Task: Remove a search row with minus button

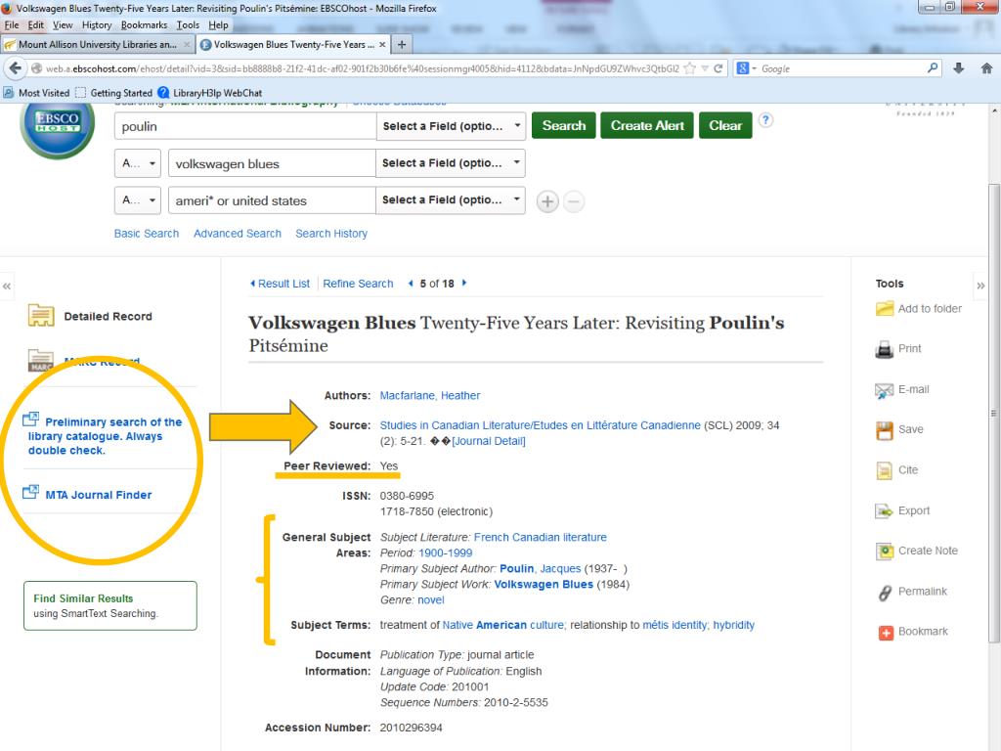Action: pyautogui.click(x=573, y=201)
